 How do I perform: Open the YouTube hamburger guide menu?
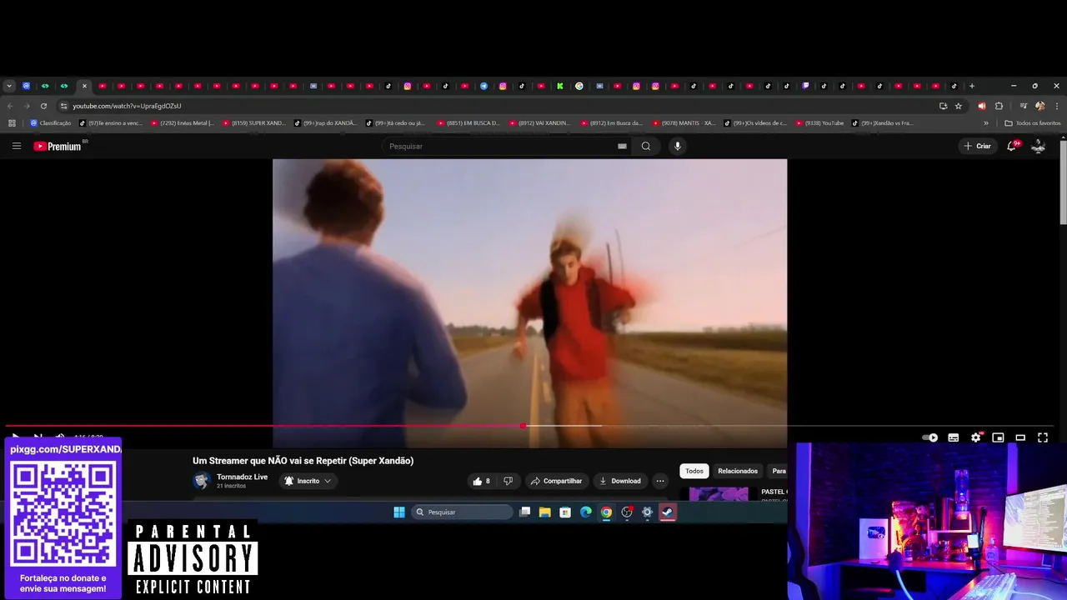17,146
